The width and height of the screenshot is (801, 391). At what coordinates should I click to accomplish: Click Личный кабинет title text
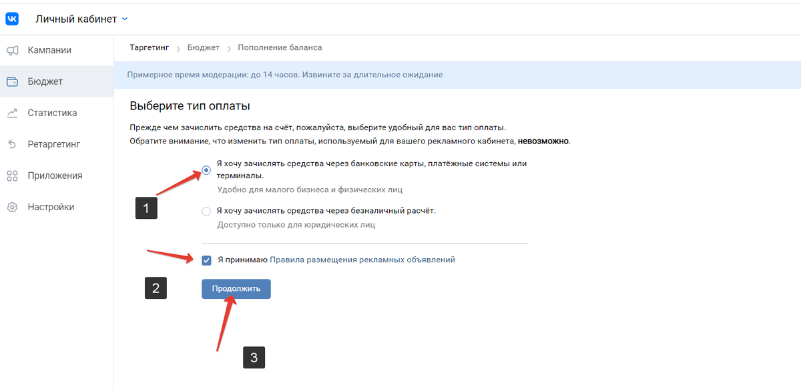coord(76,19)
